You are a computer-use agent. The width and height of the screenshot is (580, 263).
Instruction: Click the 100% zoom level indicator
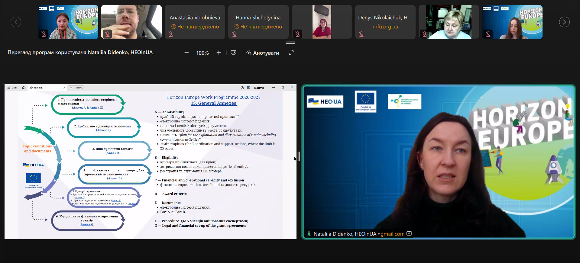tap(203, 53)
